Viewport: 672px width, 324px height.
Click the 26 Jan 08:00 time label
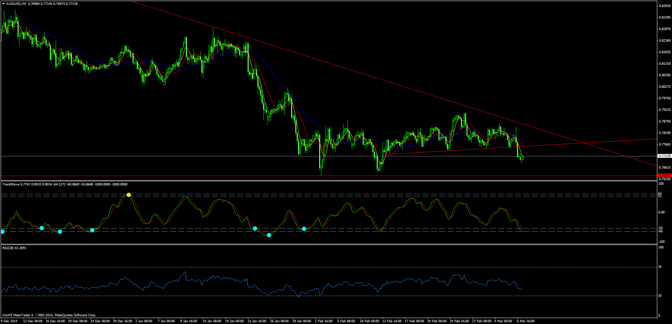tap(280, 321)
